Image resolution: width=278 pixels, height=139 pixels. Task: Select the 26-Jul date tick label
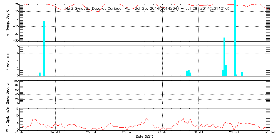(127, 133)
